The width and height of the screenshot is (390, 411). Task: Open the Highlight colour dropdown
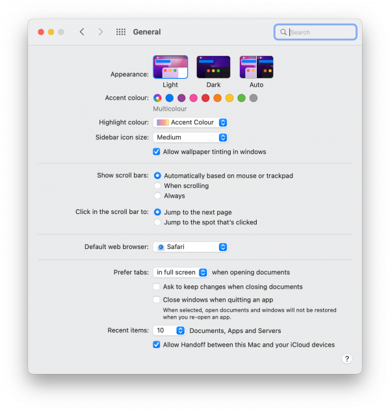click(190, 122)
